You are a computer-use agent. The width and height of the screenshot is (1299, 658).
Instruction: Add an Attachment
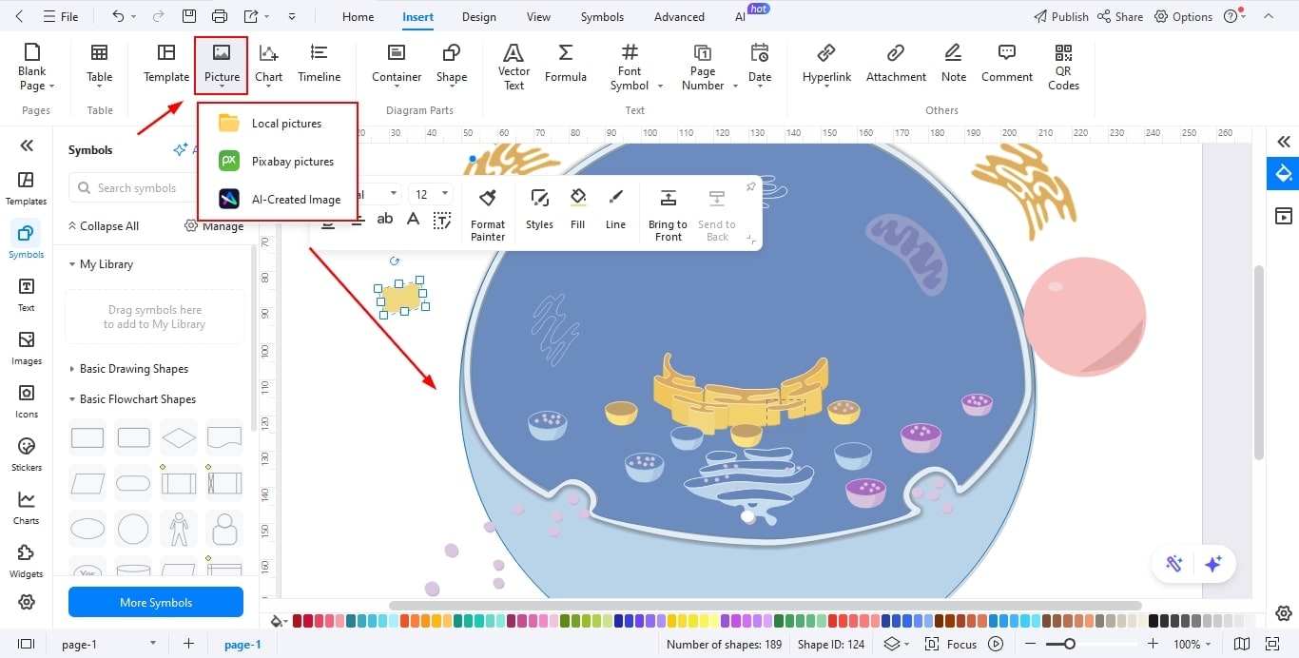896,64
